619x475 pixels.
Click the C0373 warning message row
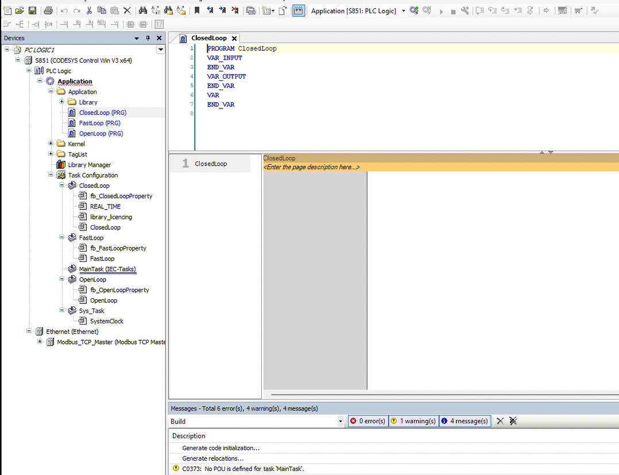click(394, 469)
